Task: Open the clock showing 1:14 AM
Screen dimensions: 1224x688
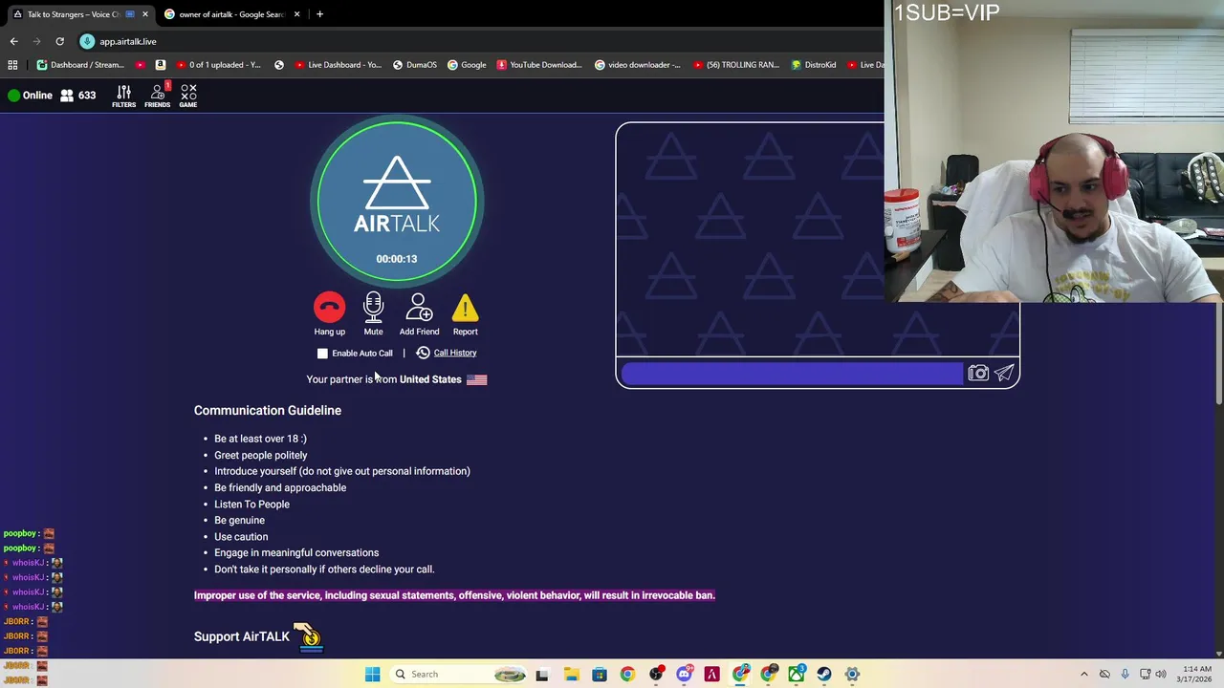Action: pos(1196,674)
